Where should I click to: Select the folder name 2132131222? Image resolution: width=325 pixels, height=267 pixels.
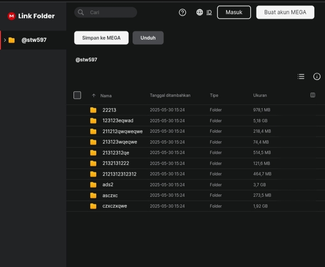(x=116, y=163)
